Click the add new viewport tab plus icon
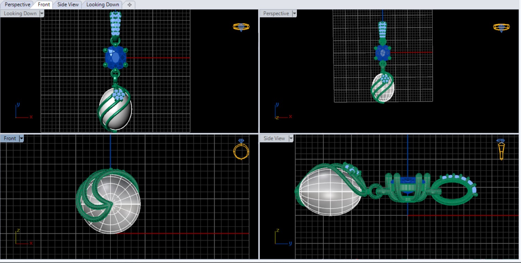The width and height of the screenshot is (521, 263). [129, 5]
